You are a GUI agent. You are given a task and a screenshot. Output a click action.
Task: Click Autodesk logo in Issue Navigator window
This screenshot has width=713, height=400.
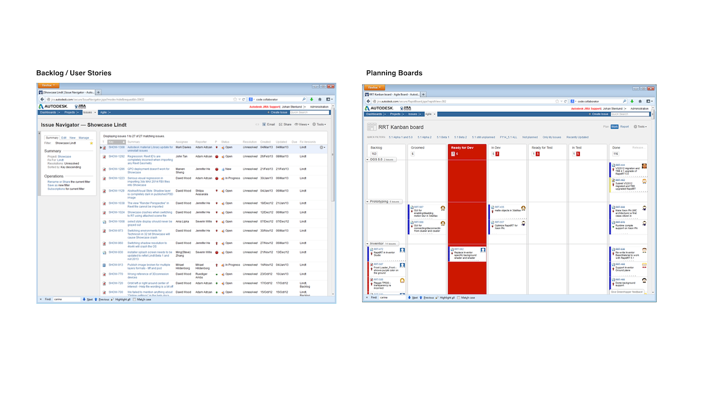[53, 106]
